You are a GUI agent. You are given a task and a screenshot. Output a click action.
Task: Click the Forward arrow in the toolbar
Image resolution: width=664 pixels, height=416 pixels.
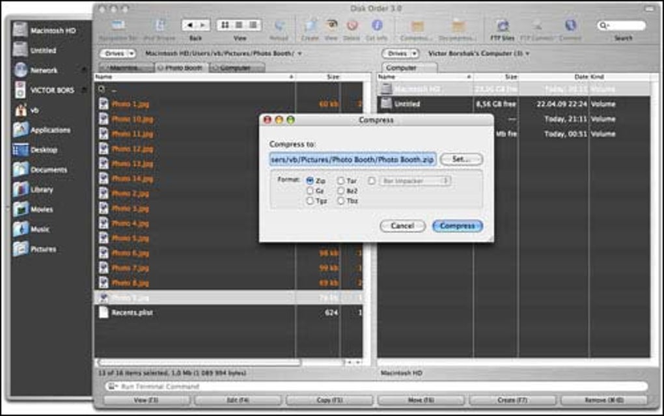[x=202, y=25]
